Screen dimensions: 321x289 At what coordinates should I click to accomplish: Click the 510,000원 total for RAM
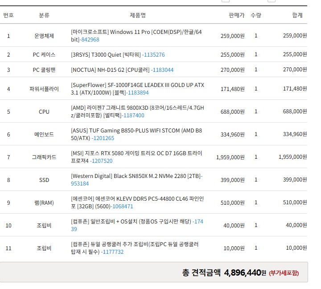(x=295, y=202)
